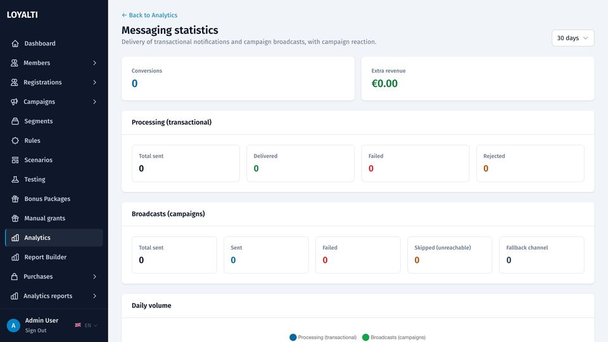This screenshot has height=342, width=608.
Task: Click the Processing (transactional) section heading
Action: click(x=172, y=122)
